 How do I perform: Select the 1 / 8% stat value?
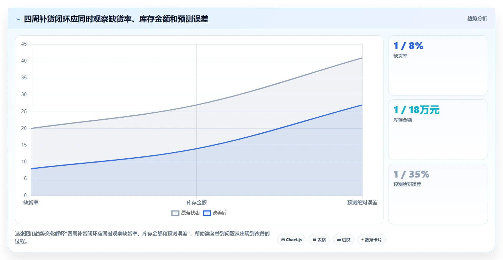408,46
